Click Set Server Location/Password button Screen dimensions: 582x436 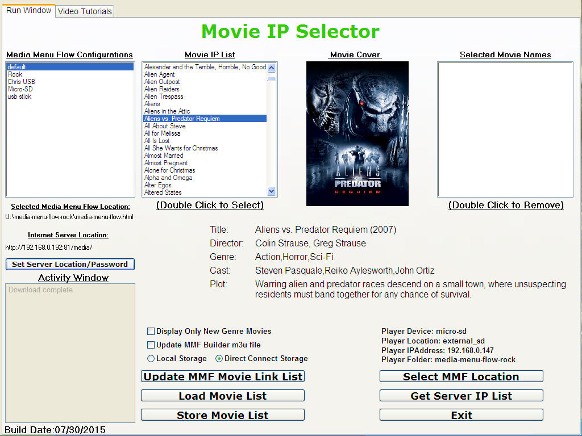point(70,264)
